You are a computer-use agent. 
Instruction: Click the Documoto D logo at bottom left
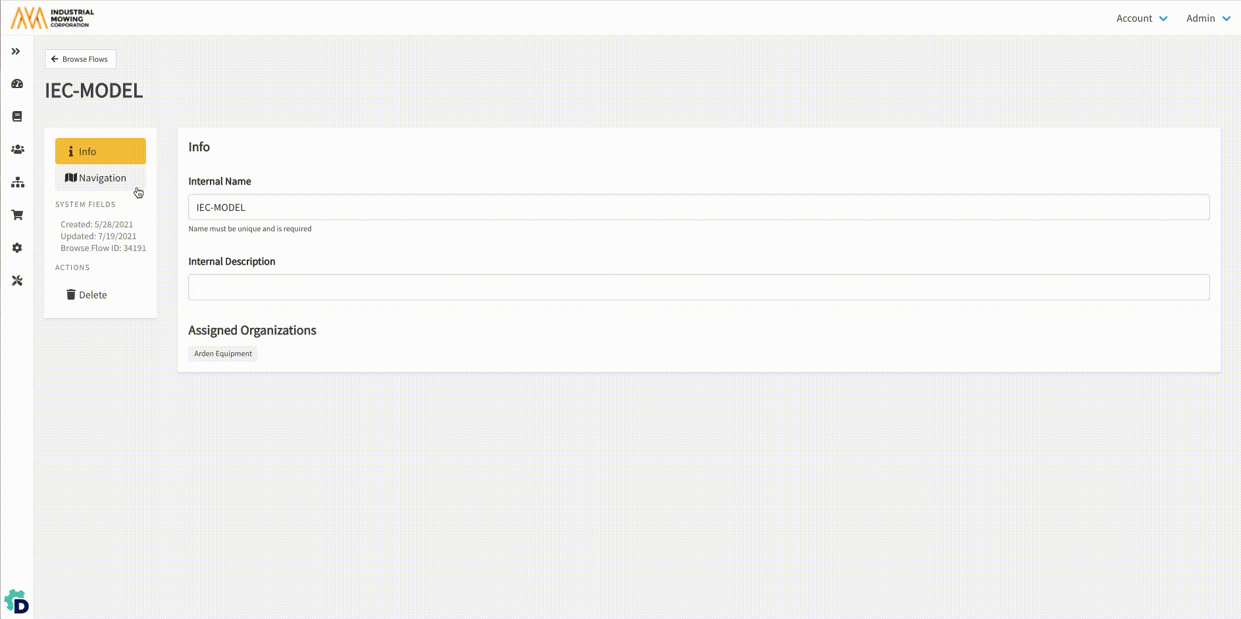point(17,602)
